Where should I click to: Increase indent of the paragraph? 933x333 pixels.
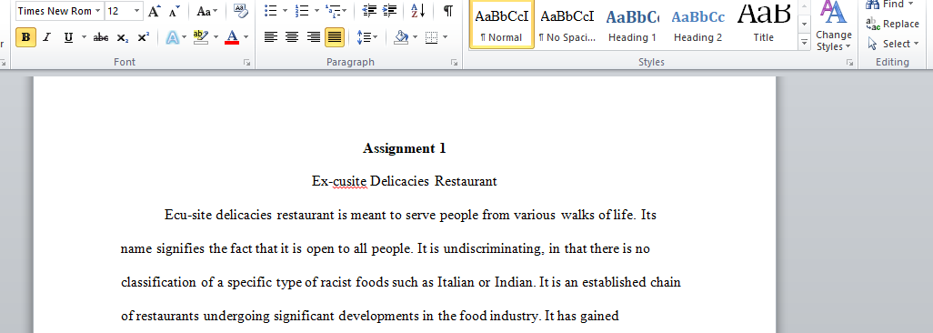[x=390, y=11]
